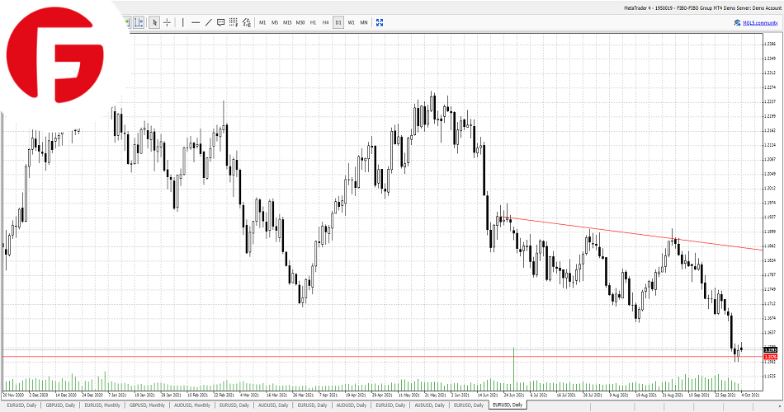784x412 pixels.
Task: Click the blue fullscreen chart icon
Action: 380,22
